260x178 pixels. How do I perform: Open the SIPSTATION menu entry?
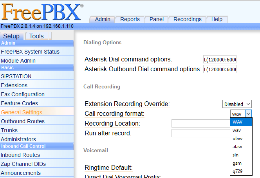click(37, 76)
